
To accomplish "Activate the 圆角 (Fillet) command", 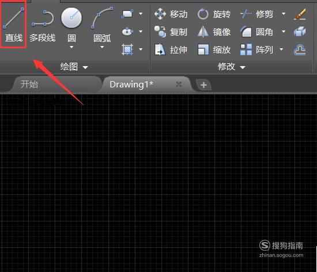I will [x=256, y=32].
